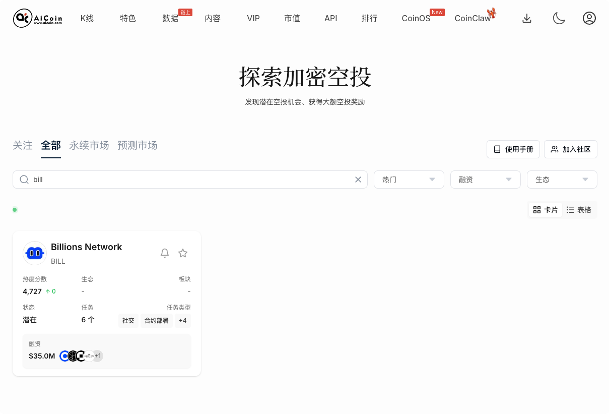This screenshot has width=609, height=414.
Task: Switch to 卡片 (card) view
Action: pyautogui.click(x=545, y=210)
